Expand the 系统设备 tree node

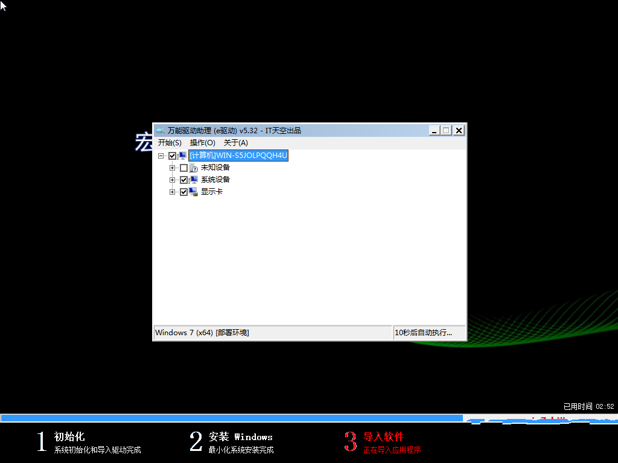coord(172,180)
